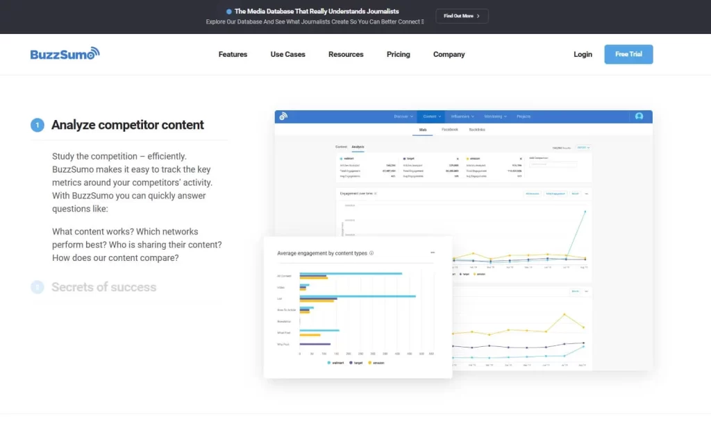Click the walmart peak point on line chart
This screenshot has height=428, width=711.
pyautogui.click(x=585, y=212)
